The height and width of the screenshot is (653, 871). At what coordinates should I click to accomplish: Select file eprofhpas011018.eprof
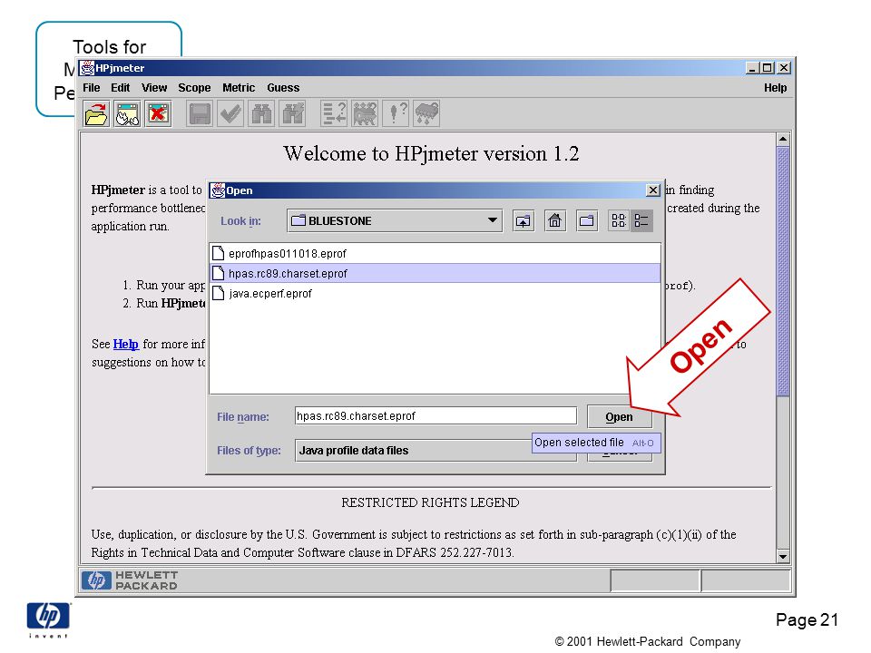coord(435,253)
